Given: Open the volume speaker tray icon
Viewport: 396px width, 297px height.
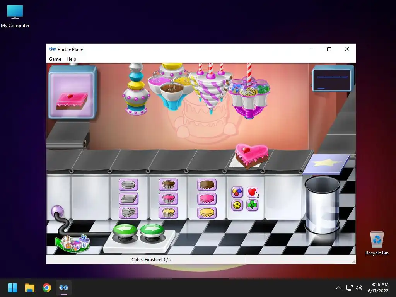Looking at the screenshot, I should coord(358,288).
